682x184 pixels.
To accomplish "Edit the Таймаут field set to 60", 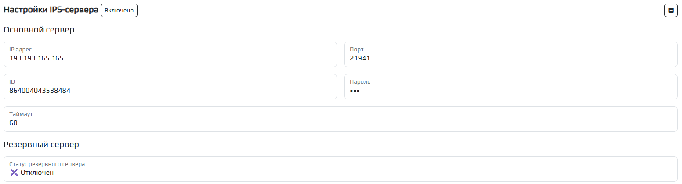I will pos(340,119).
